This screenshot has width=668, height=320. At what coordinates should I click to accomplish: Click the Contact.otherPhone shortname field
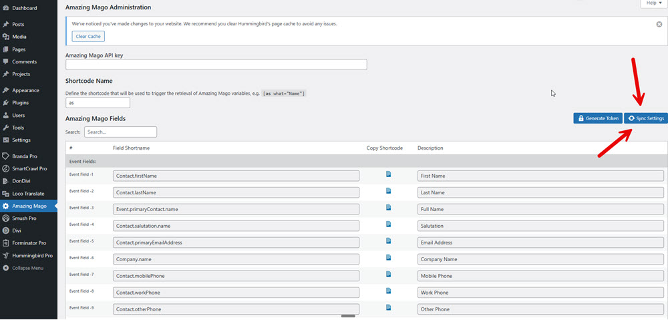pyautogui.click(x=236, y=309)
